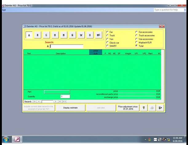The height and width of the screenshot is (145, 188).
Task: Click the exit door icon button
Action: (160, 108)
